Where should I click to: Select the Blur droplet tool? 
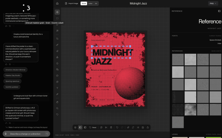[57, 63]
